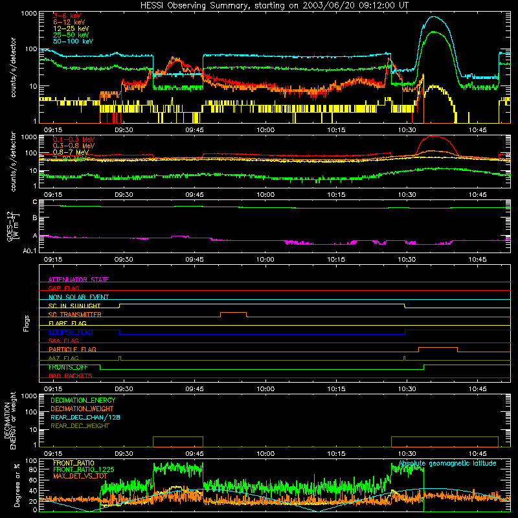The height and width of the screenshot is (518, 518).
Task: Select the 3-6 keV legend label
Action: [x=67, y=16]
